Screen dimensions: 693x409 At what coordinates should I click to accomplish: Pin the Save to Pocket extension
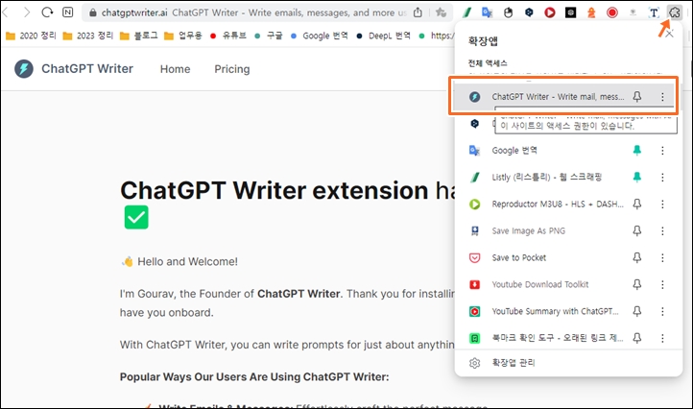click(x=637, y=257)
